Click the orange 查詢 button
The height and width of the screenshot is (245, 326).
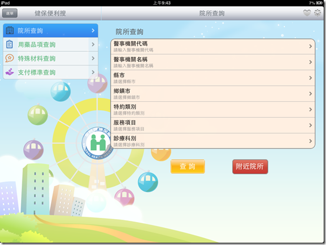[188, 167]
